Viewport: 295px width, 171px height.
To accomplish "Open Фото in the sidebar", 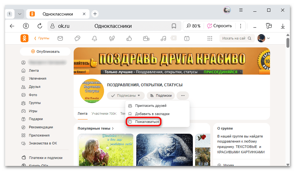I will pos(29,95).
